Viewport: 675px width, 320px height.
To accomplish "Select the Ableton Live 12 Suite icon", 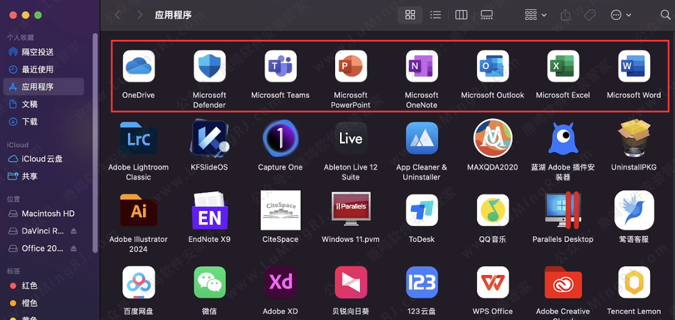I will pyautogui.click(x=351, y=138).
